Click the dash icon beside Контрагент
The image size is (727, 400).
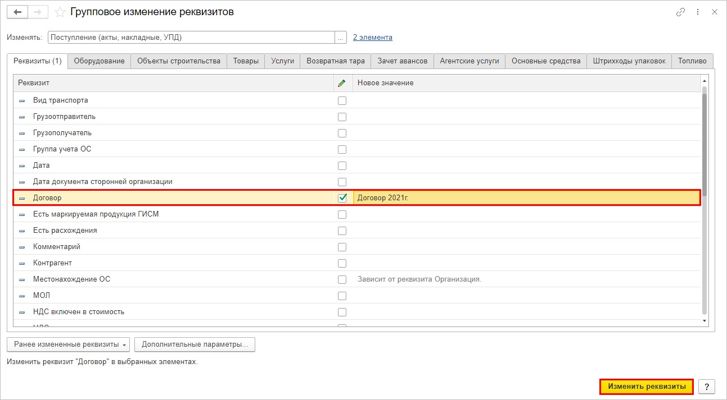22,264
